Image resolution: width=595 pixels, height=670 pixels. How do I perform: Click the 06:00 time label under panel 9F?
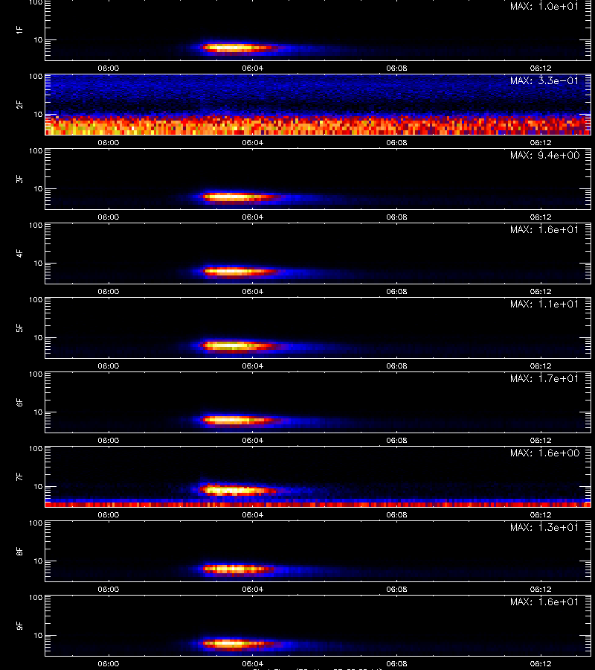point(109,663)
